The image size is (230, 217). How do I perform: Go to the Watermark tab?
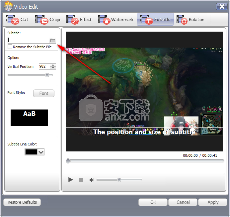pos(116,20)
